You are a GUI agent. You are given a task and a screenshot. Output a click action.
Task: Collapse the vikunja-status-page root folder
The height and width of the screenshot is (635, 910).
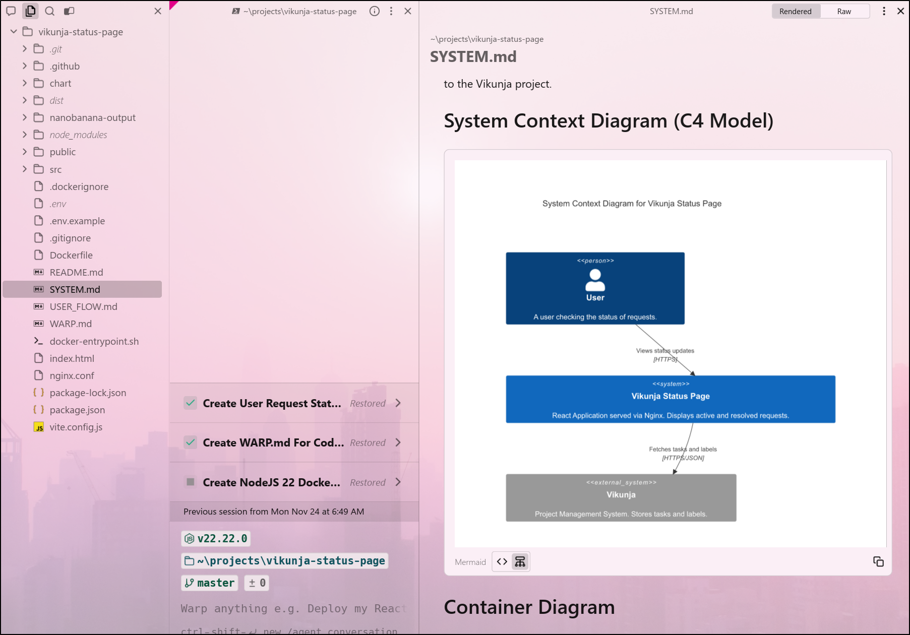(14, 32)
